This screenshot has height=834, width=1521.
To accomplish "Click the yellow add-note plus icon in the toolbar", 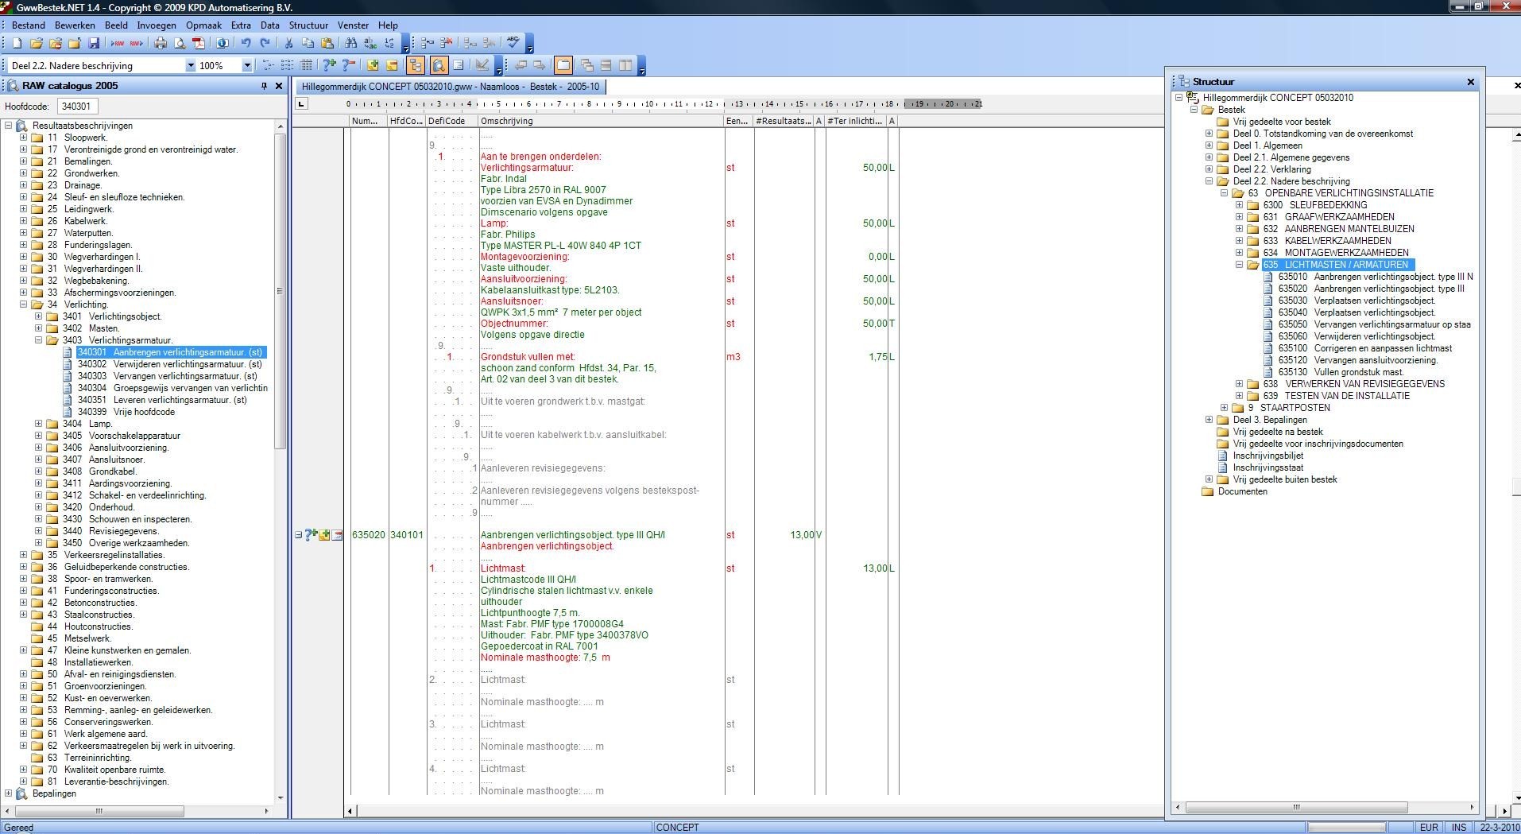I will point(373,65).
